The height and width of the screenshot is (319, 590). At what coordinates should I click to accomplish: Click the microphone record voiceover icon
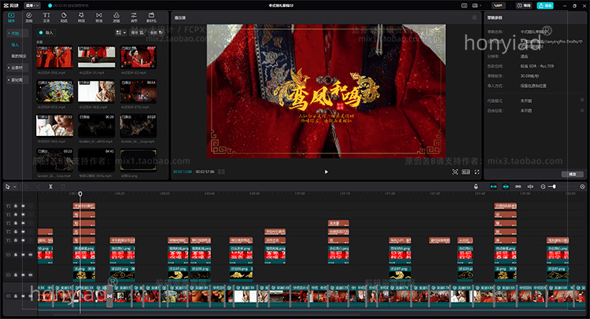click(x=476, y=186)
